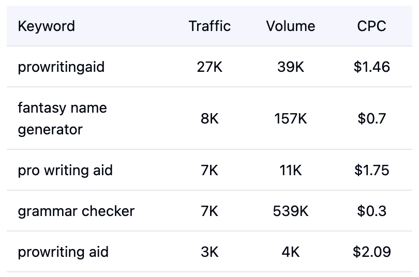Image resolution: width=419 pixels, height=277 pixels.
Task: Select the 539K volume cell
Action: [290, 211]
